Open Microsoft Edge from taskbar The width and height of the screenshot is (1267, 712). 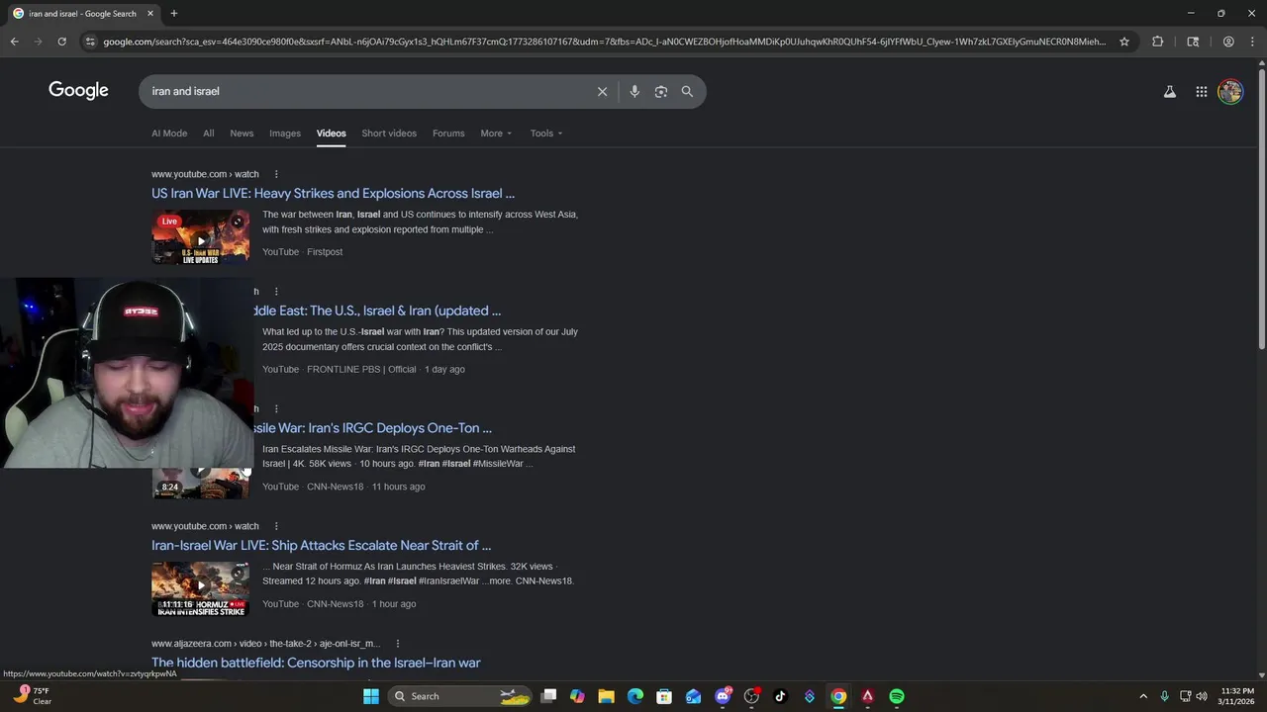(635, 696)
